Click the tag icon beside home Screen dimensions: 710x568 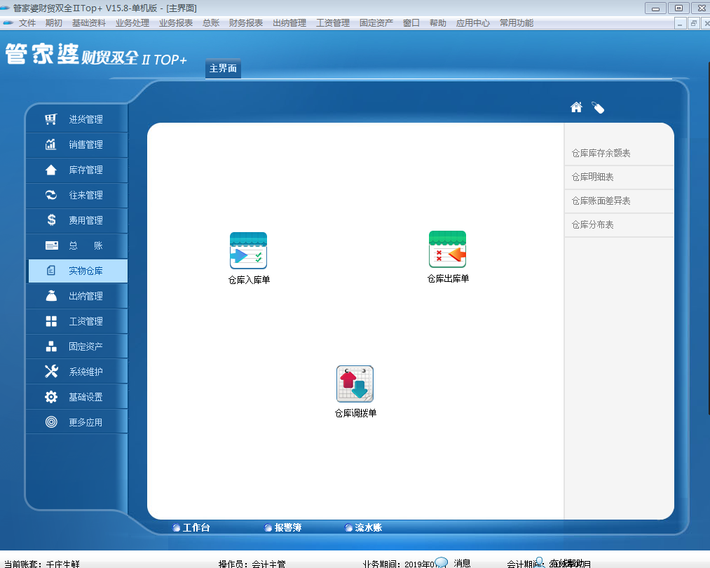(x=598, y=108)
